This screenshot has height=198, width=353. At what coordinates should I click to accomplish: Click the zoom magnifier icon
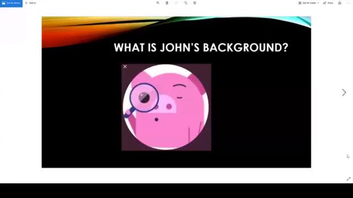[x=158, y=3]
